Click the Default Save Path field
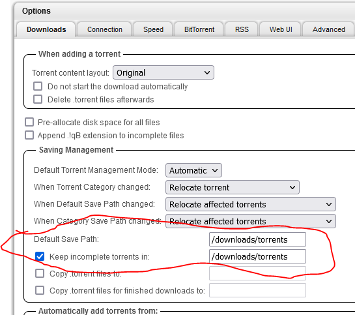 pyautogui.click(x=257, y=239)
